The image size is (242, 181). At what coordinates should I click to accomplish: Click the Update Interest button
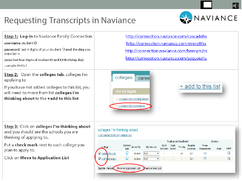coord(106,168)
